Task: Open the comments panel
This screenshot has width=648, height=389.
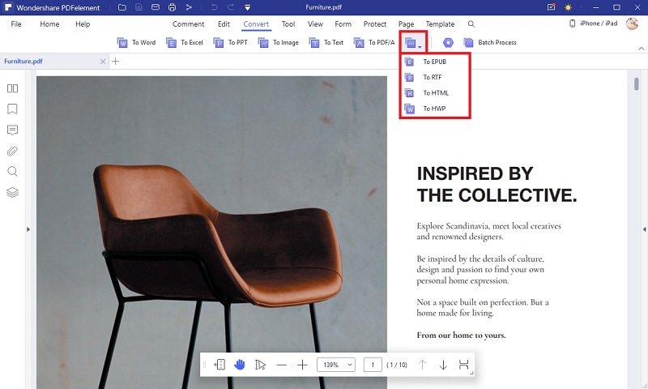Action: click(12, 130)
